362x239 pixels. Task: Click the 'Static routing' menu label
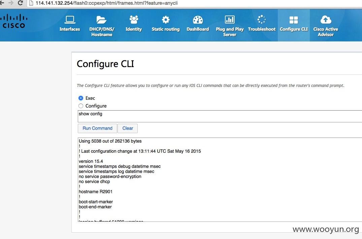[166, 29]
